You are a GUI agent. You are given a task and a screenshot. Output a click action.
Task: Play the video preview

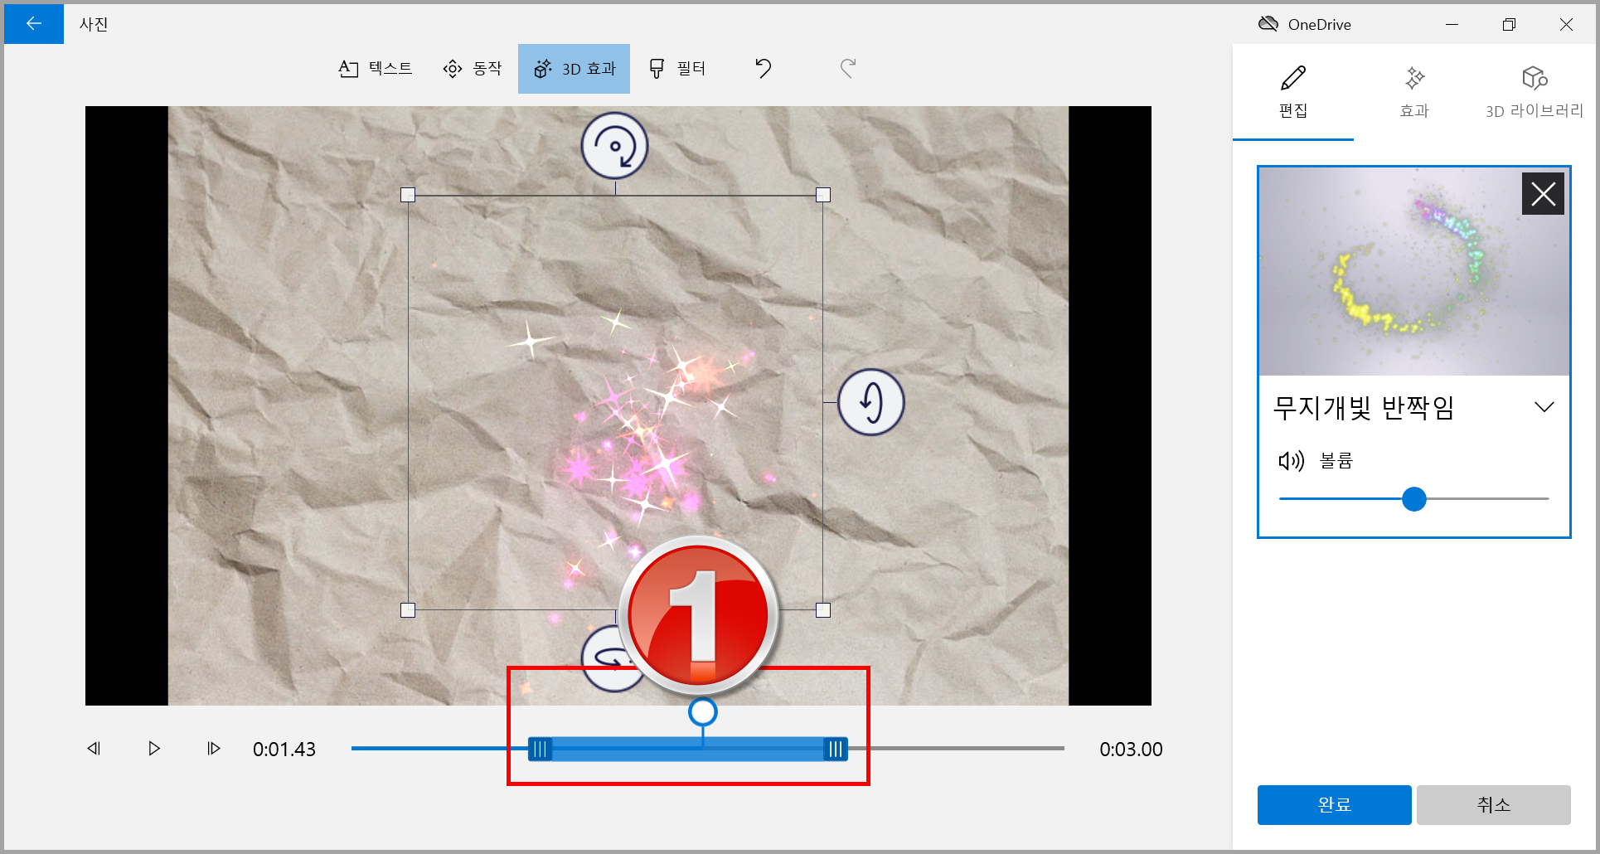pos(153,749)
